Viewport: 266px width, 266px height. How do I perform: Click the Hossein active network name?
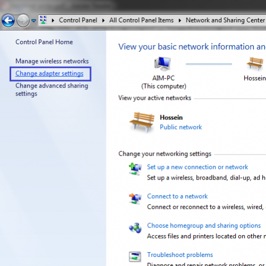coord(171,117)
